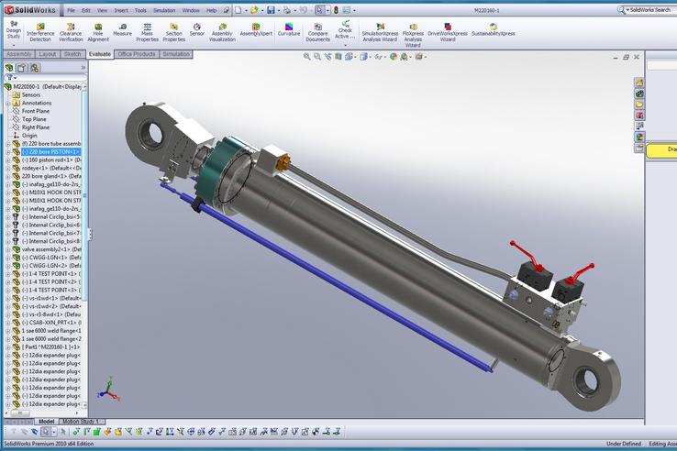Image resolution: width=677 pixels, height=451 pixels.
Task: Launch the Measure tool
Action: 123,32
